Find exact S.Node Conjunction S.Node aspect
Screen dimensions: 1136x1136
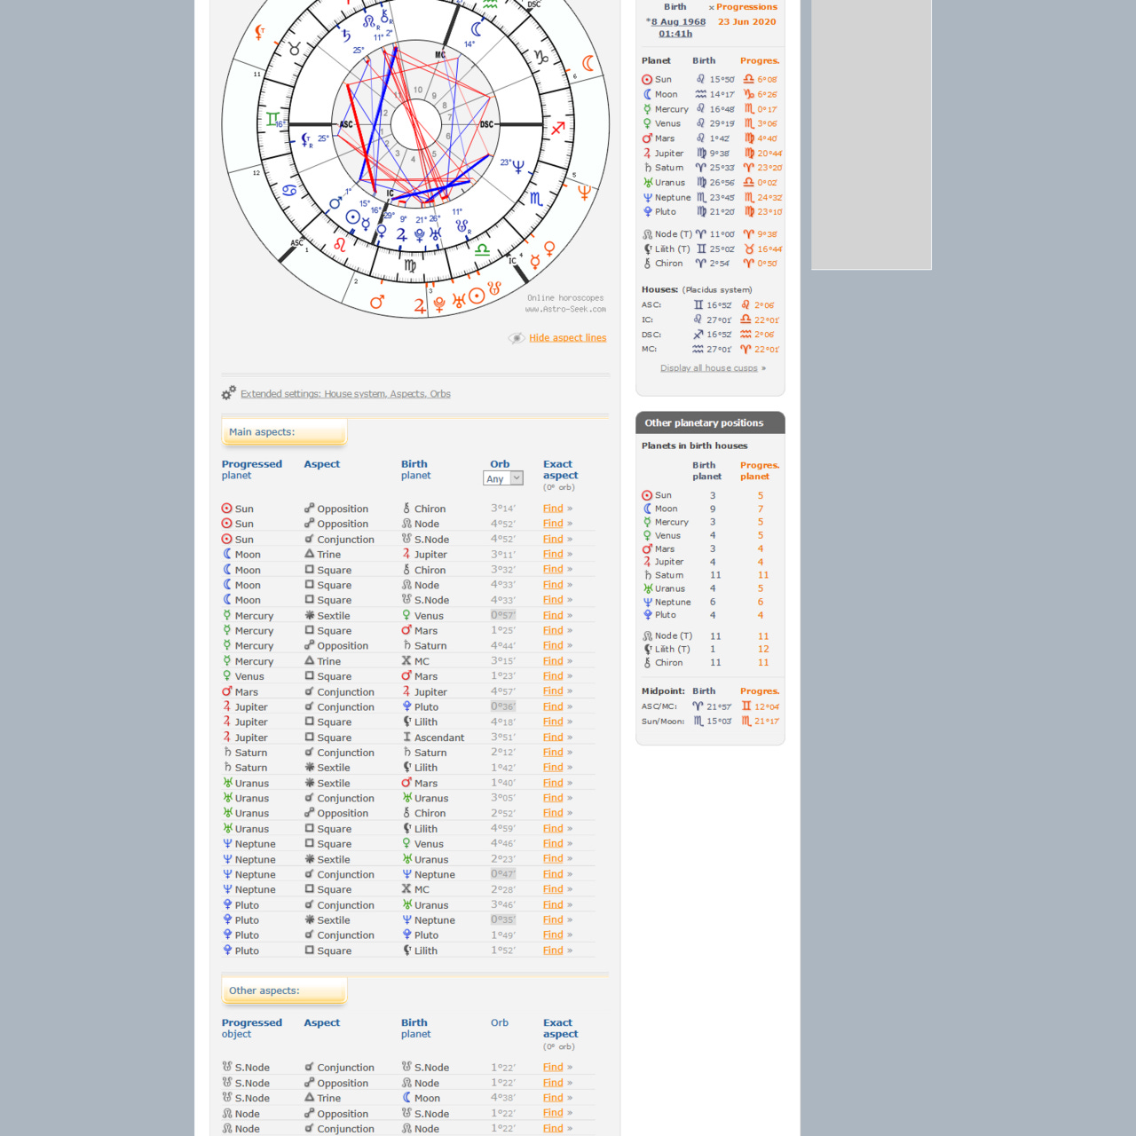[553, 1068]
